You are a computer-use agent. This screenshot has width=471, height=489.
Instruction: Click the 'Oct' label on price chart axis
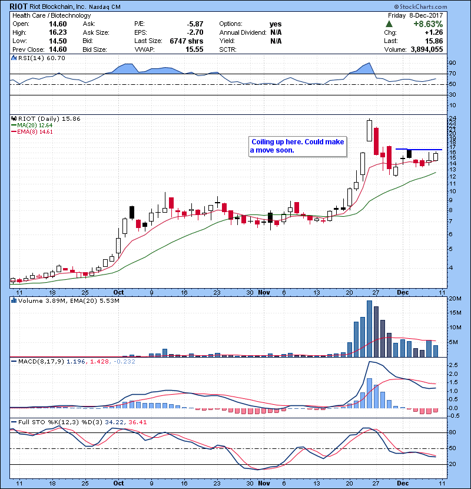click(118, 293)
